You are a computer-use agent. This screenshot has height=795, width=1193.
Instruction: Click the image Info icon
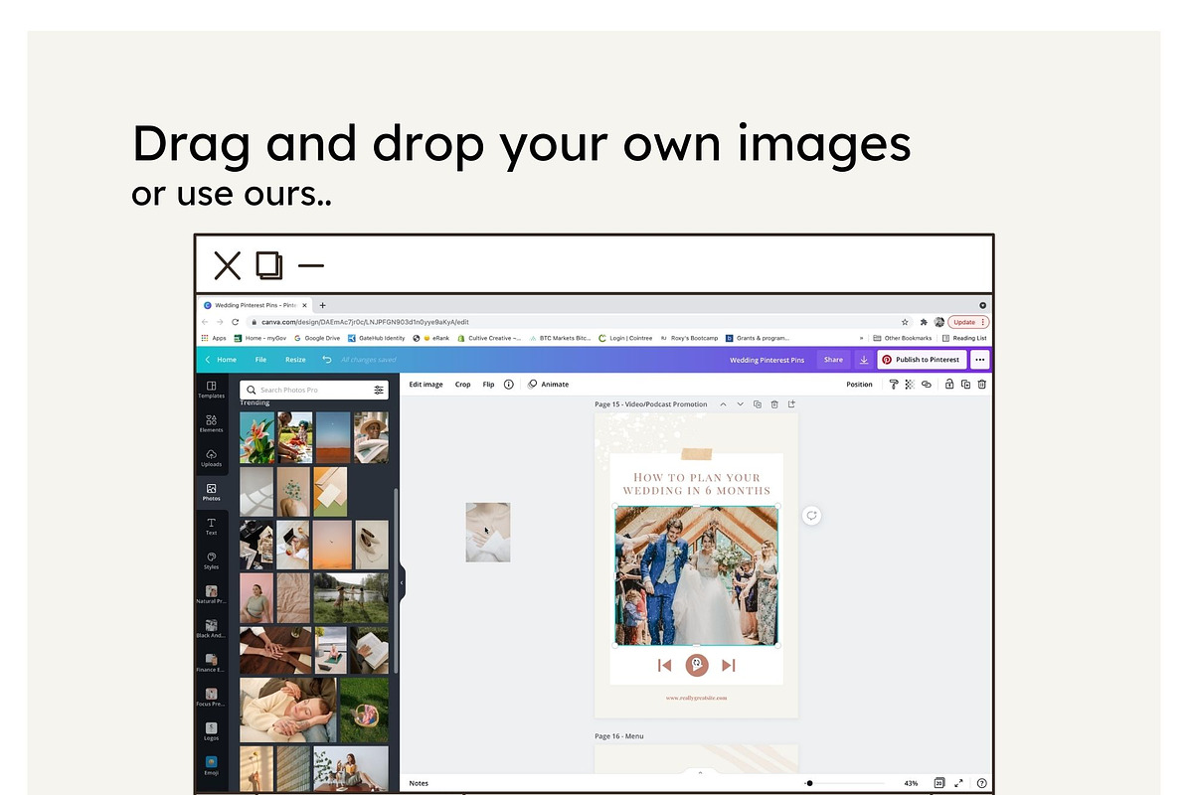point(508,384)
